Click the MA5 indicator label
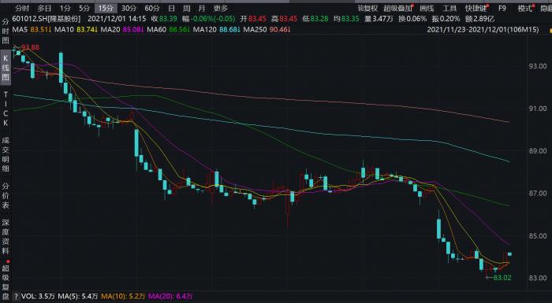 (x=17, y=30)
